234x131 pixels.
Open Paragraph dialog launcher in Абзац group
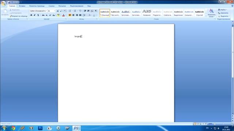tap(97, 19)
